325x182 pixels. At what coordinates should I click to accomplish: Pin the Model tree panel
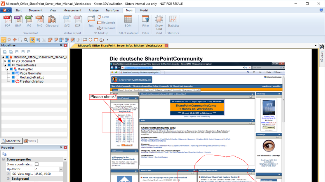click(61, 45)
